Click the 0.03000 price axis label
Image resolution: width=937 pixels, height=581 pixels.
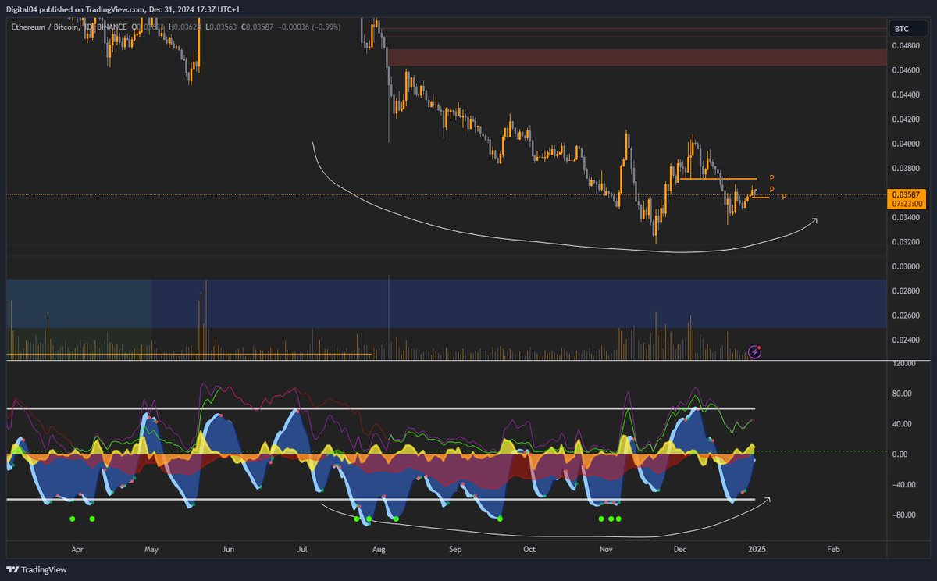907,266
